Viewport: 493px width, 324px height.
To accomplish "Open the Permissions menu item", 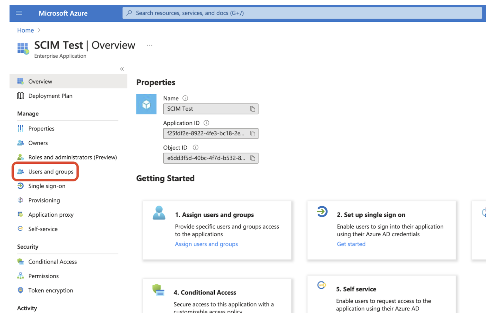I will tap(43, 276).
